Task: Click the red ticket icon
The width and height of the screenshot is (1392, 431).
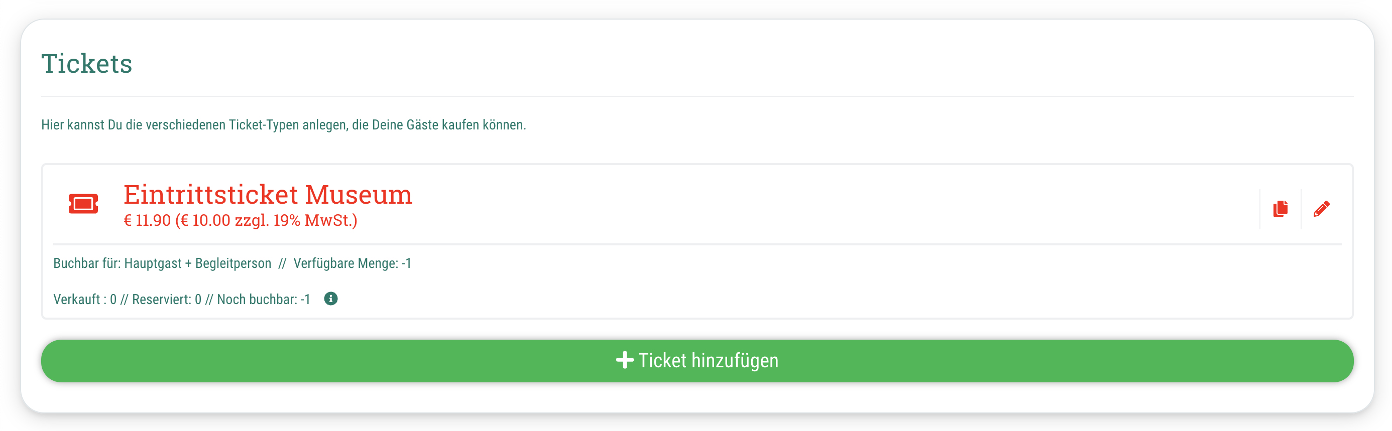Action: pyautogui.click(x=83, y=204)
